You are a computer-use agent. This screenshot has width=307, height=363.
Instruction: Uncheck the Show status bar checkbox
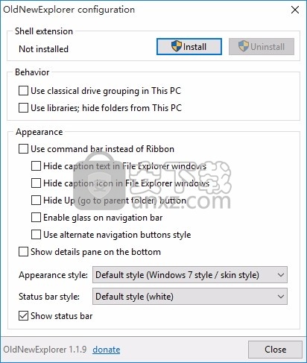23,316
